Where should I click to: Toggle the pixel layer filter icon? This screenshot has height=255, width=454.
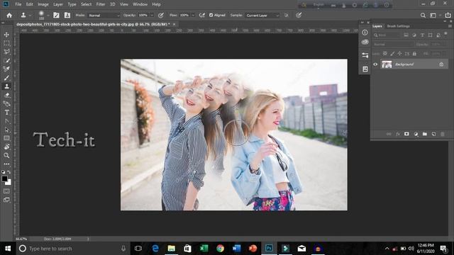click(x=406, y=35)
